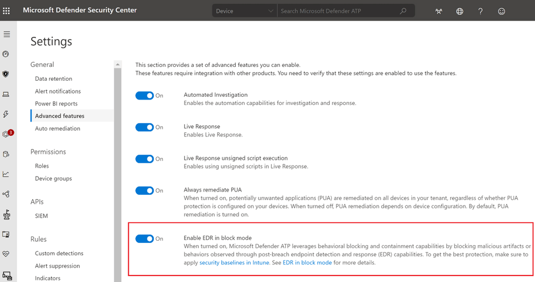The width and height of the screenshot is (535, 282).
Task: Open the dashboard gauge icon in the sidebar
Action: point(6,54)
